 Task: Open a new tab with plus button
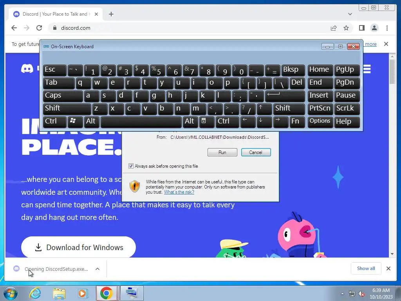[x=111, y=14]
